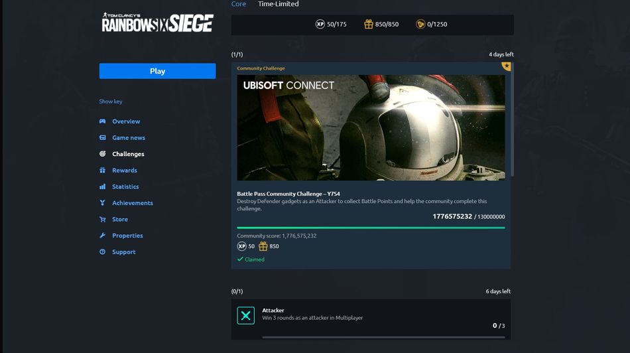
Task: Open the Support link
Action: [x=124, y=252]
